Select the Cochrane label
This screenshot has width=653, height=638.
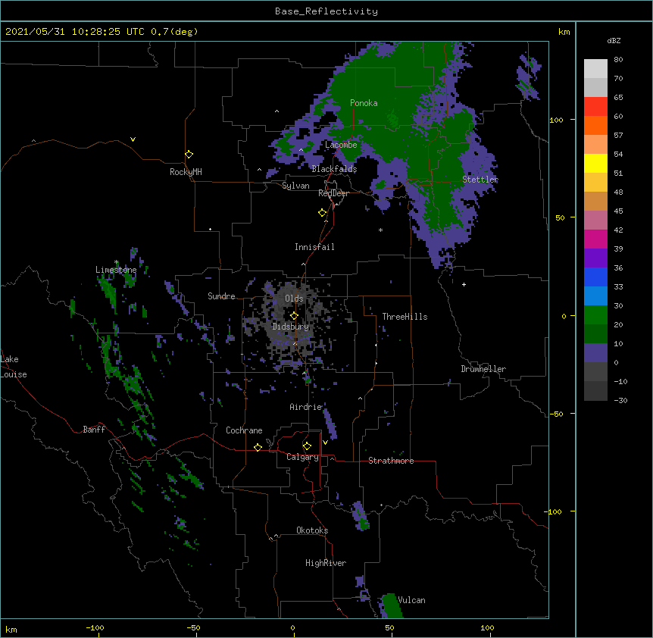pos(244,430)
